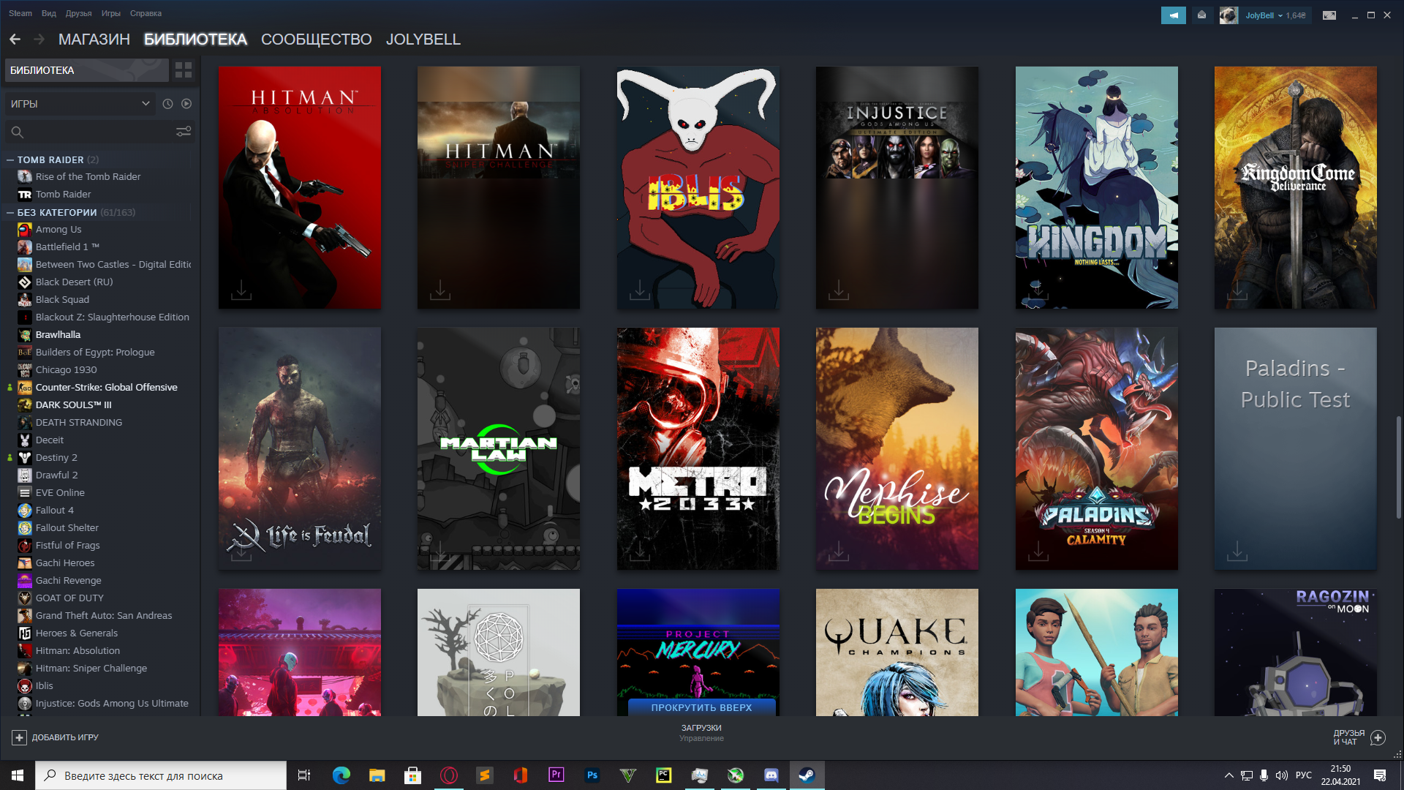Viewport: 1404px width, 790px height.
Task: Go forward with the forward arrow
Action: point(39,39)
